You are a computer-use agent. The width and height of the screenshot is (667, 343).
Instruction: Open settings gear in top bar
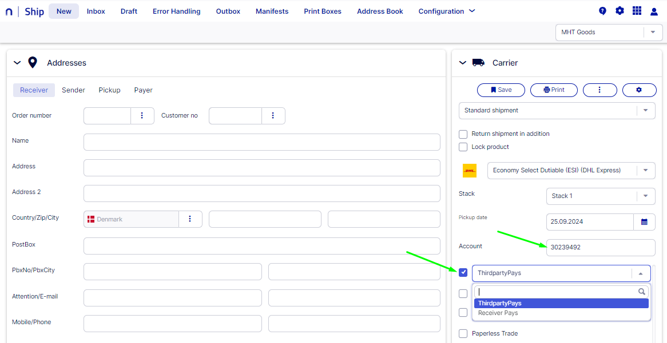(x=620, y=11)
